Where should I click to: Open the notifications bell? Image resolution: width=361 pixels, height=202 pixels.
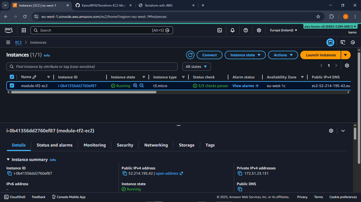tap(233, 30)
